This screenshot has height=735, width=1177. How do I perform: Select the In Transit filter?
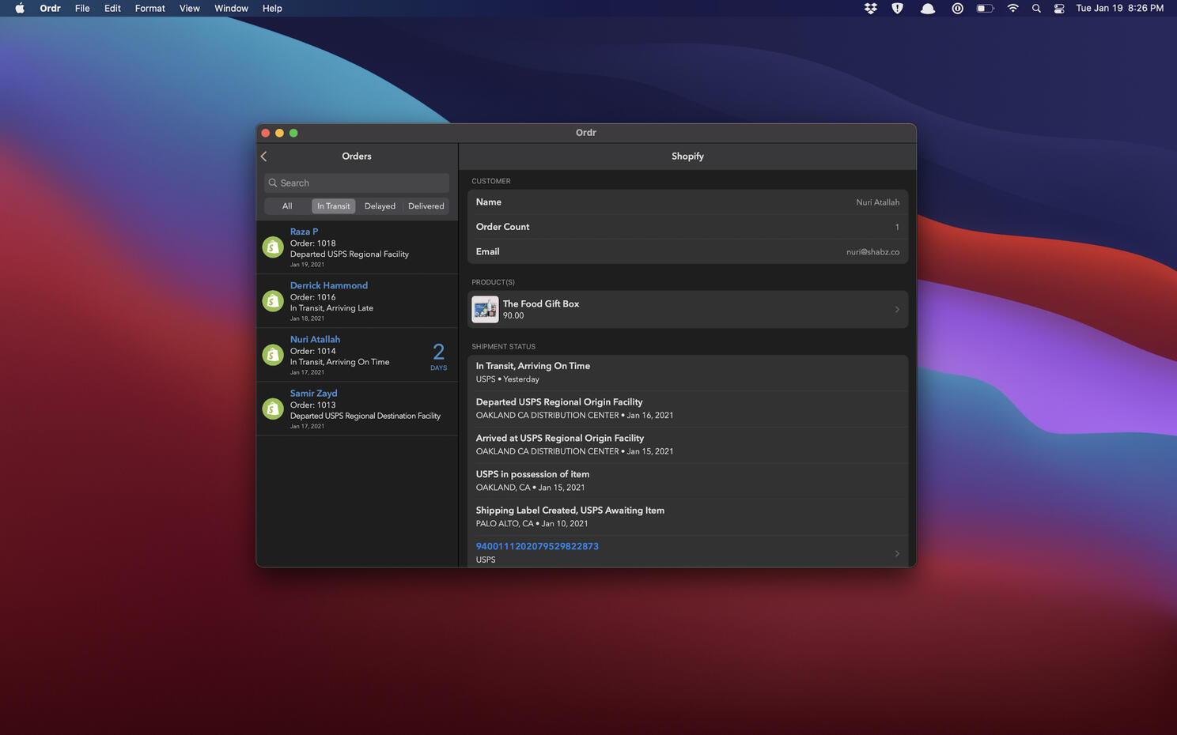pos(333,206)
